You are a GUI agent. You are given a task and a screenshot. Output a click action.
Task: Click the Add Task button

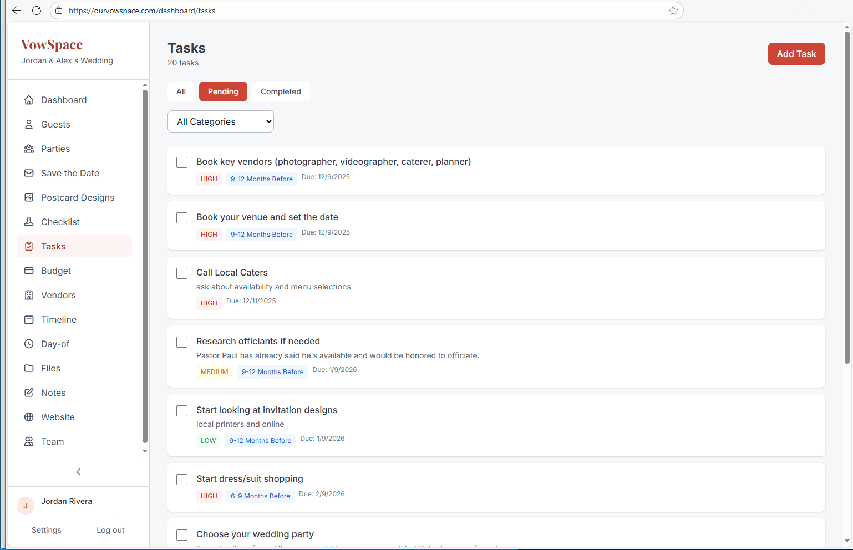(796, 54)
